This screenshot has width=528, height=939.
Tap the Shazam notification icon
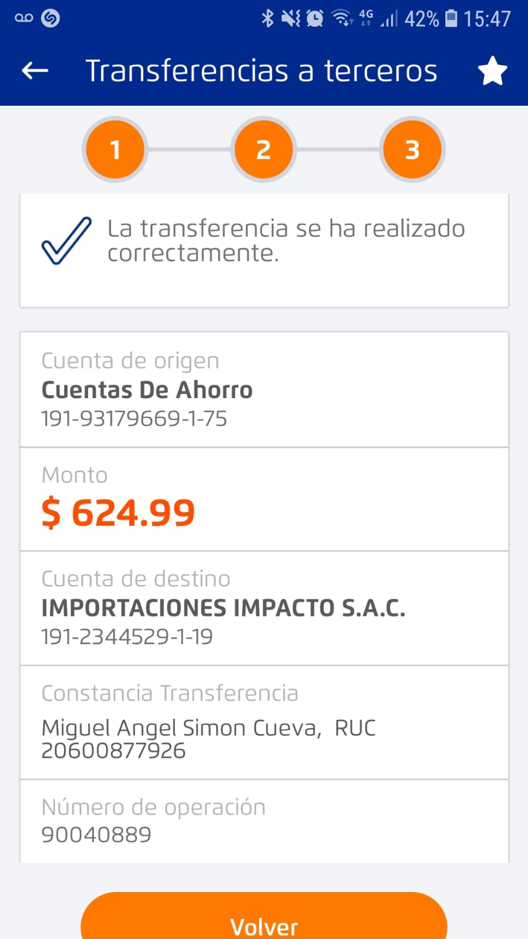51,18
